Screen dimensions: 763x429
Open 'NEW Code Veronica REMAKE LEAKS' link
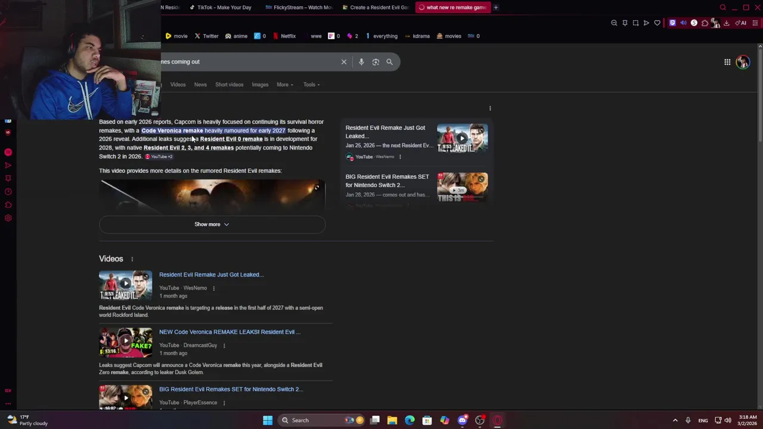coord(229,332)
